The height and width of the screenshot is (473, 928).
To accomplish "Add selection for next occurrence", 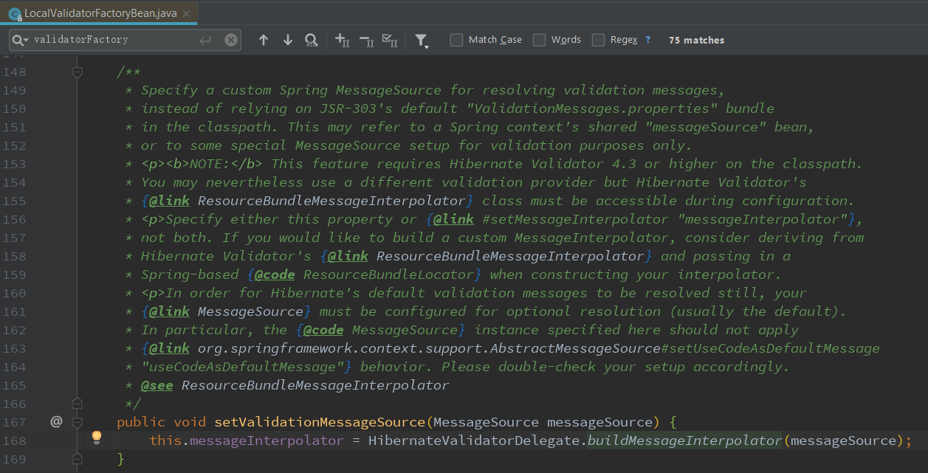I will [342, 40].
